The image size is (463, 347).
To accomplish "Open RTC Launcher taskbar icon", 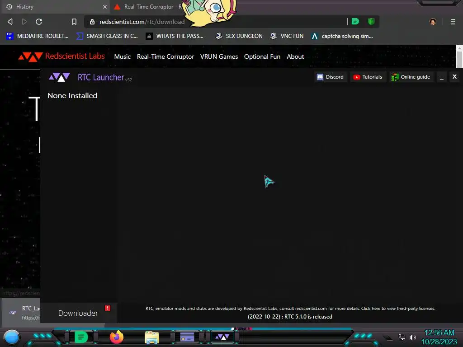I will [x=222, y=337].
